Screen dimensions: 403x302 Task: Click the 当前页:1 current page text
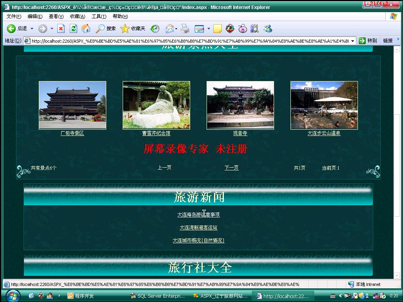tap(330, 168)
